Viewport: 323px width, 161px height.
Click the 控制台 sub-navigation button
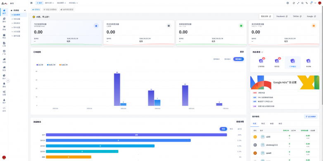point(36,9)
